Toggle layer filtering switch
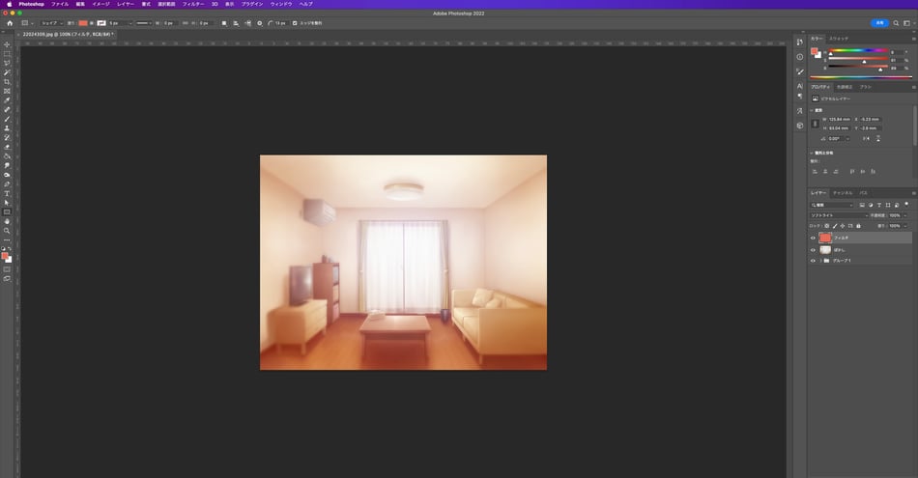This screenshot has height=478, width=918. 906,204
